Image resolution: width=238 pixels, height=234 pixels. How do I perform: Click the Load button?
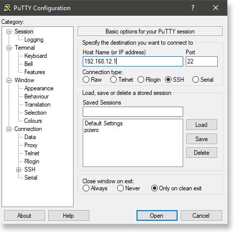(x=201, y=125)
